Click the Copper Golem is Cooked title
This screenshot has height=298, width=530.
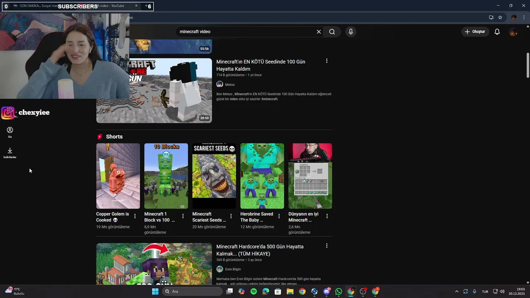coord(113,217)
